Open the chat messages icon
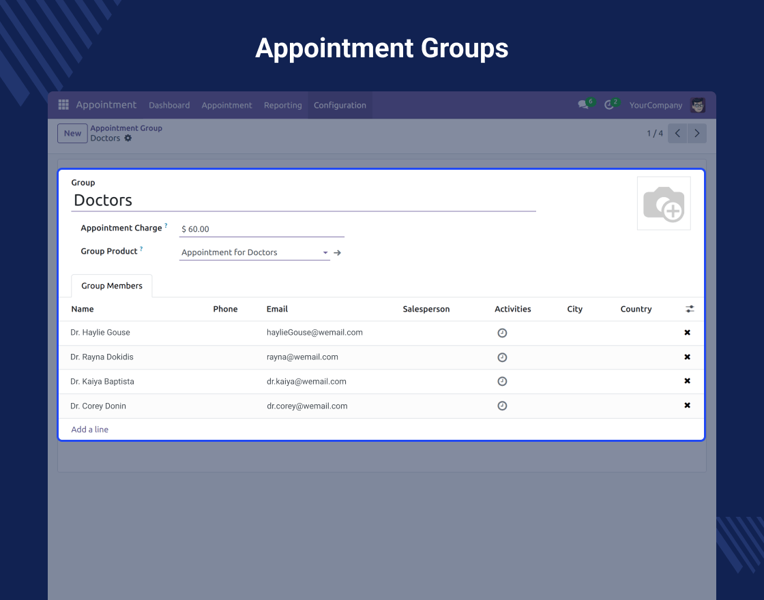 coord(583,105)
